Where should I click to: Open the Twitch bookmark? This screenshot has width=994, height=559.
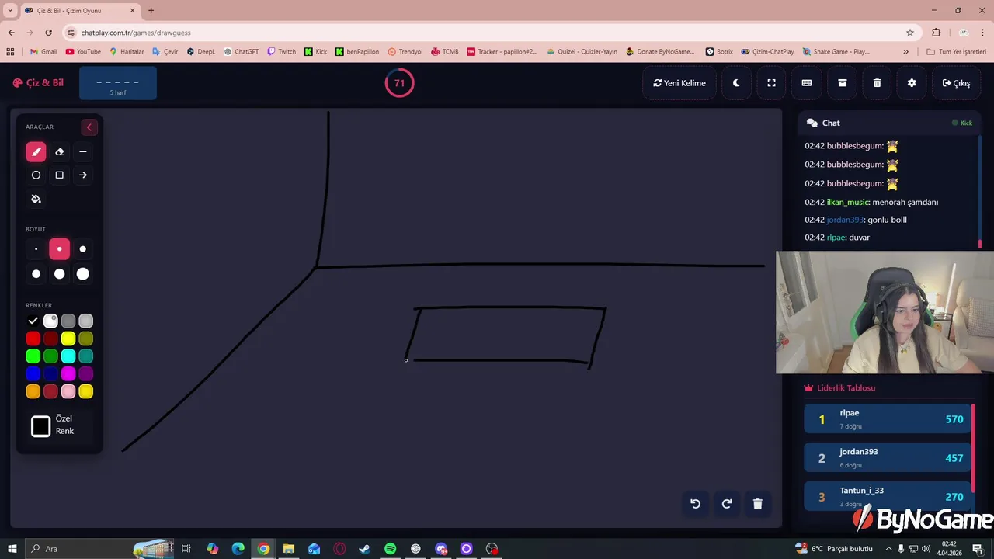pyautogui.click(x=282, y=52)
